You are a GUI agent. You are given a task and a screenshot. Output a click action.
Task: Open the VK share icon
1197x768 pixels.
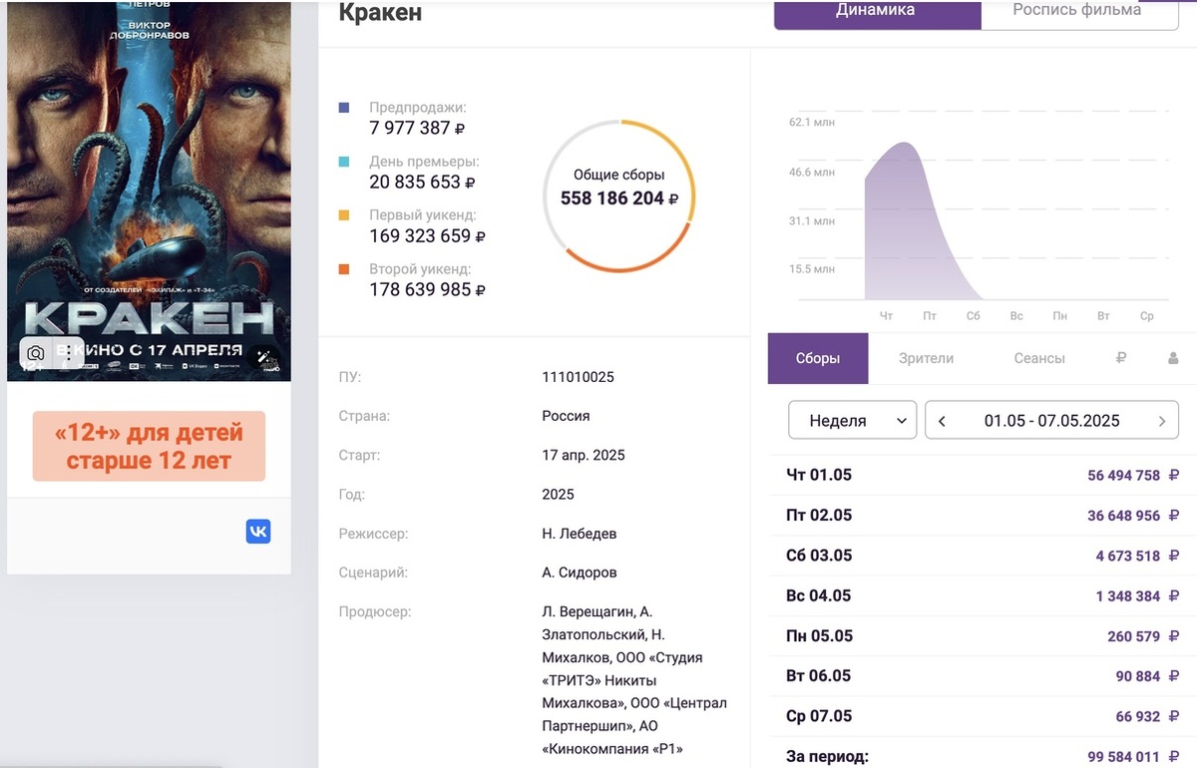[x=258, y=532]
